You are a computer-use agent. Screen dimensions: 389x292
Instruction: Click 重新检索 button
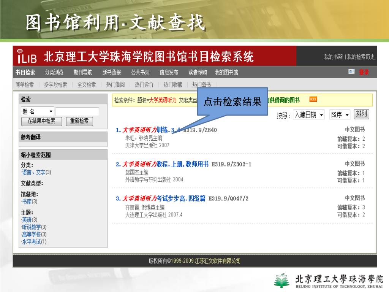pos(79,121)
